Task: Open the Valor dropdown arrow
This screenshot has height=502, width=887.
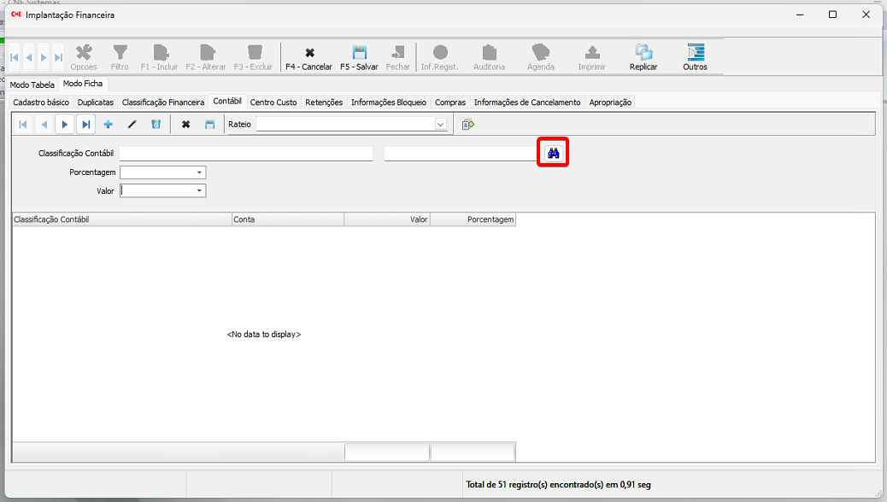Action: coord(199,191)
